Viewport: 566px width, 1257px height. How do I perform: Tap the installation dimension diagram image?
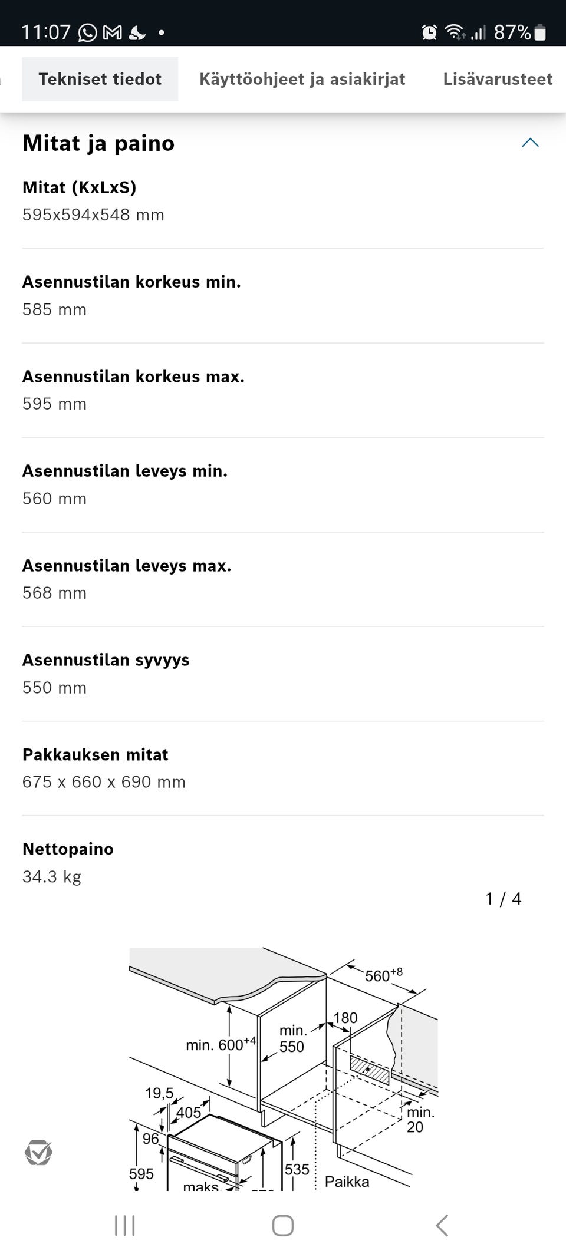click(283, 1067)
